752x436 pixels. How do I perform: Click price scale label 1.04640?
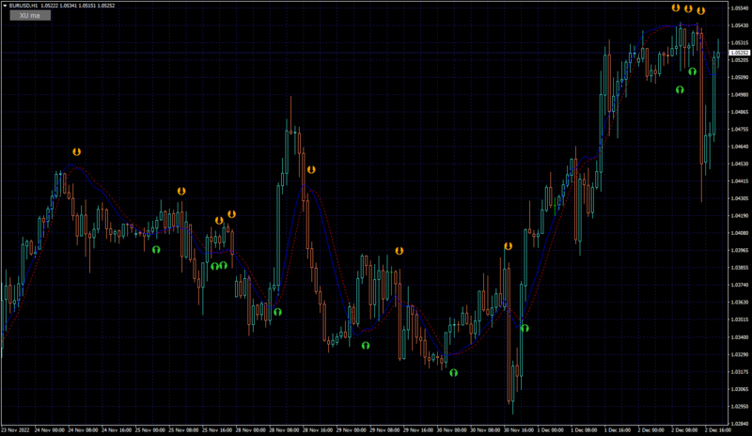(x=740, y=147)
